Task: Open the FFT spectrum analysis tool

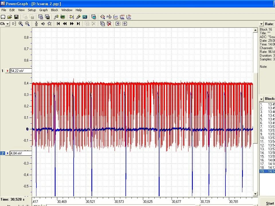Action: click(122, 17)
